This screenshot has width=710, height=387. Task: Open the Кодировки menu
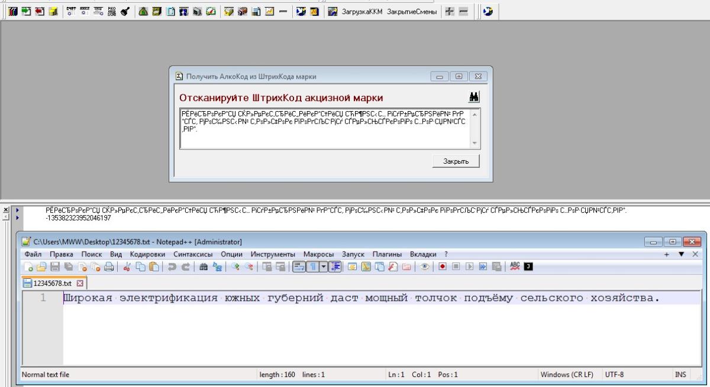click(x=143, y=253)
